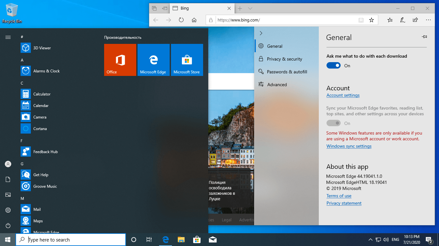Viewport: 439px width, 246px height.
Task: Open Settings gear in Start sidebar
Action: point(8,210)
